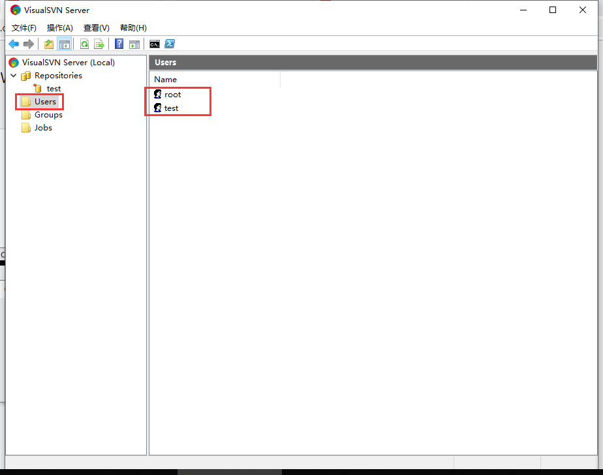The image size is (603, 475).
Task: Open PowerShell toolbar icon
Action: pyautogui.click(x=170, y=44)
